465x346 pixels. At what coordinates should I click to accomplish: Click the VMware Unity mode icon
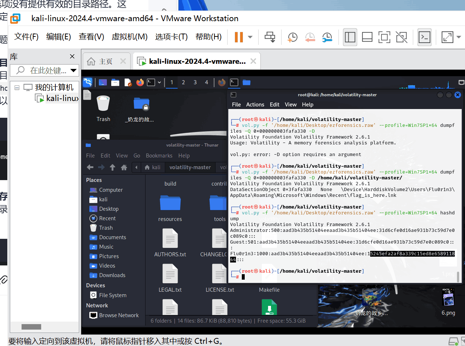point(401,37)
